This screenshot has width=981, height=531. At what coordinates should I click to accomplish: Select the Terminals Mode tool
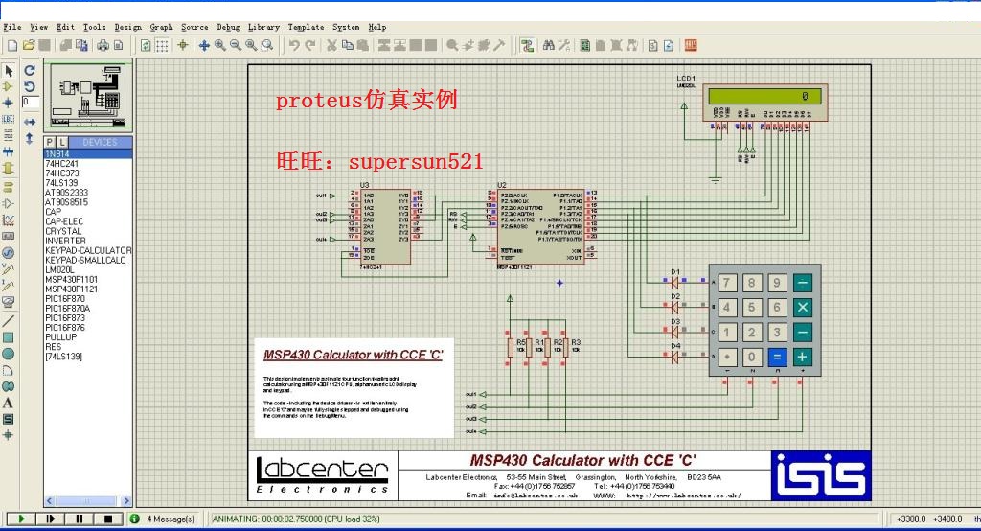8,187
